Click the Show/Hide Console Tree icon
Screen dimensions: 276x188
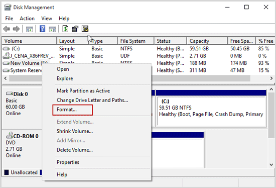pos(30,29)
